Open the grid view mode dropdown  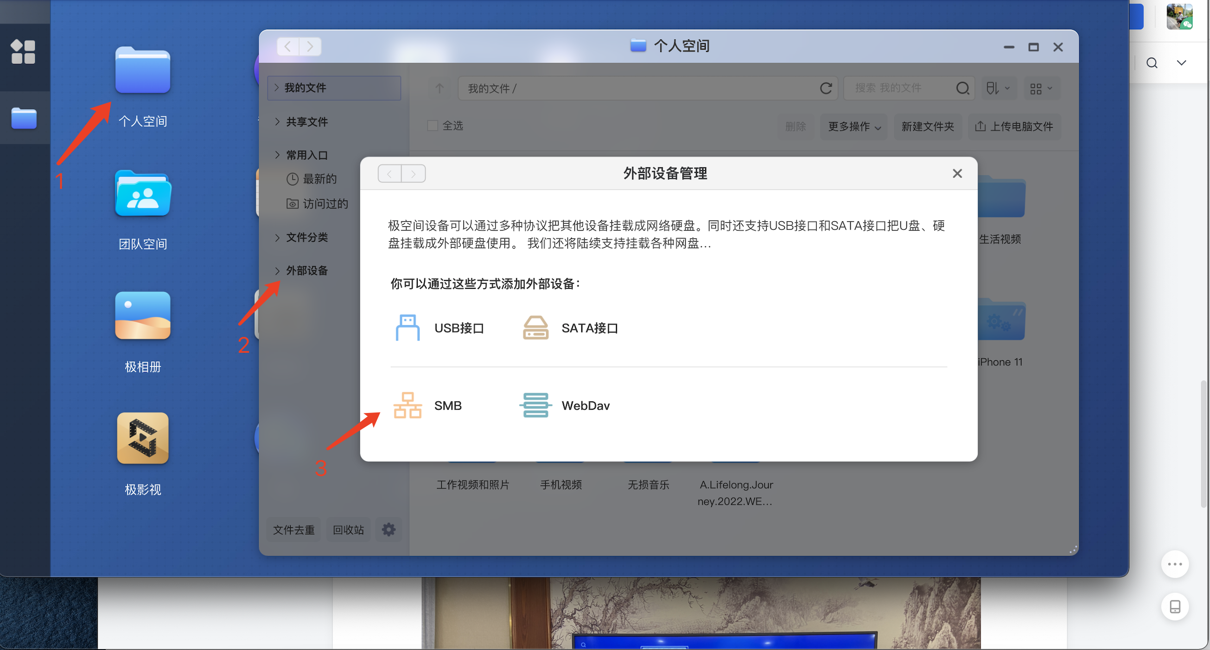point(1041,88)
